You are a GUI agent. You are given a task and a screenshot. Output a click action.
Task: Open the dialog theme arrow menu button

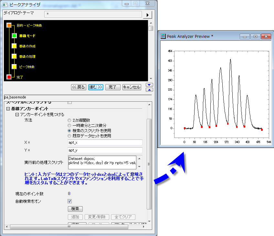(148, 15)
